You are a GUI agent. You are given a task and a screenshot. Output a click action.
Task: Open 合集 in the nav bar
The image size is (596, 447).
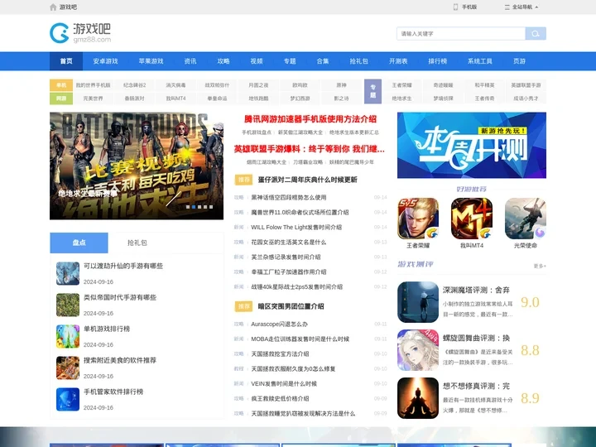(323, 60)
